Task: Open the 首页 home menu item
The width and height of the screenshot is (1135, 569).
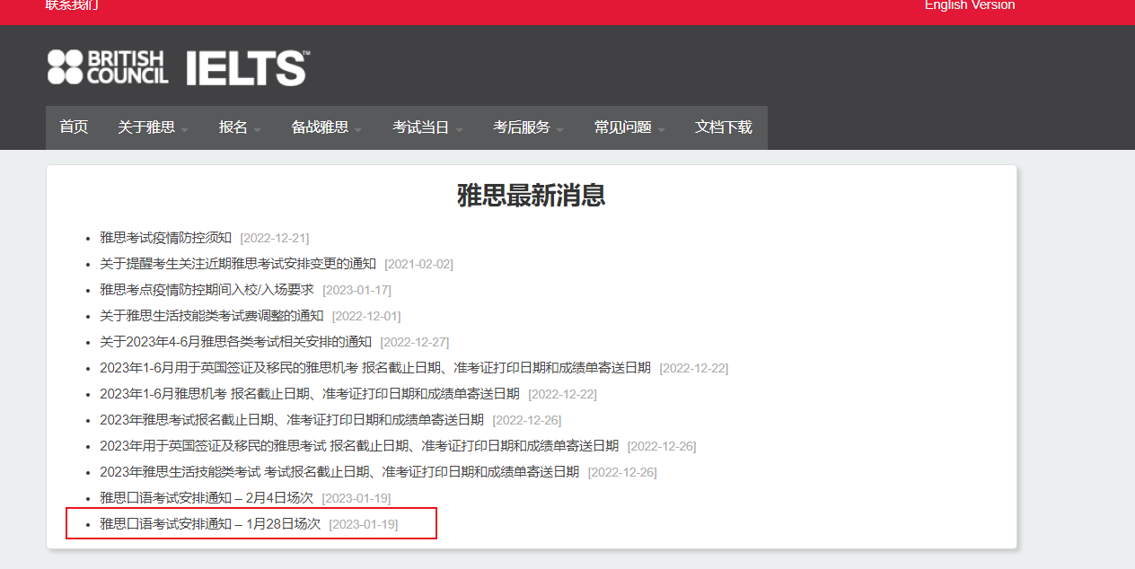Action: 74,127
